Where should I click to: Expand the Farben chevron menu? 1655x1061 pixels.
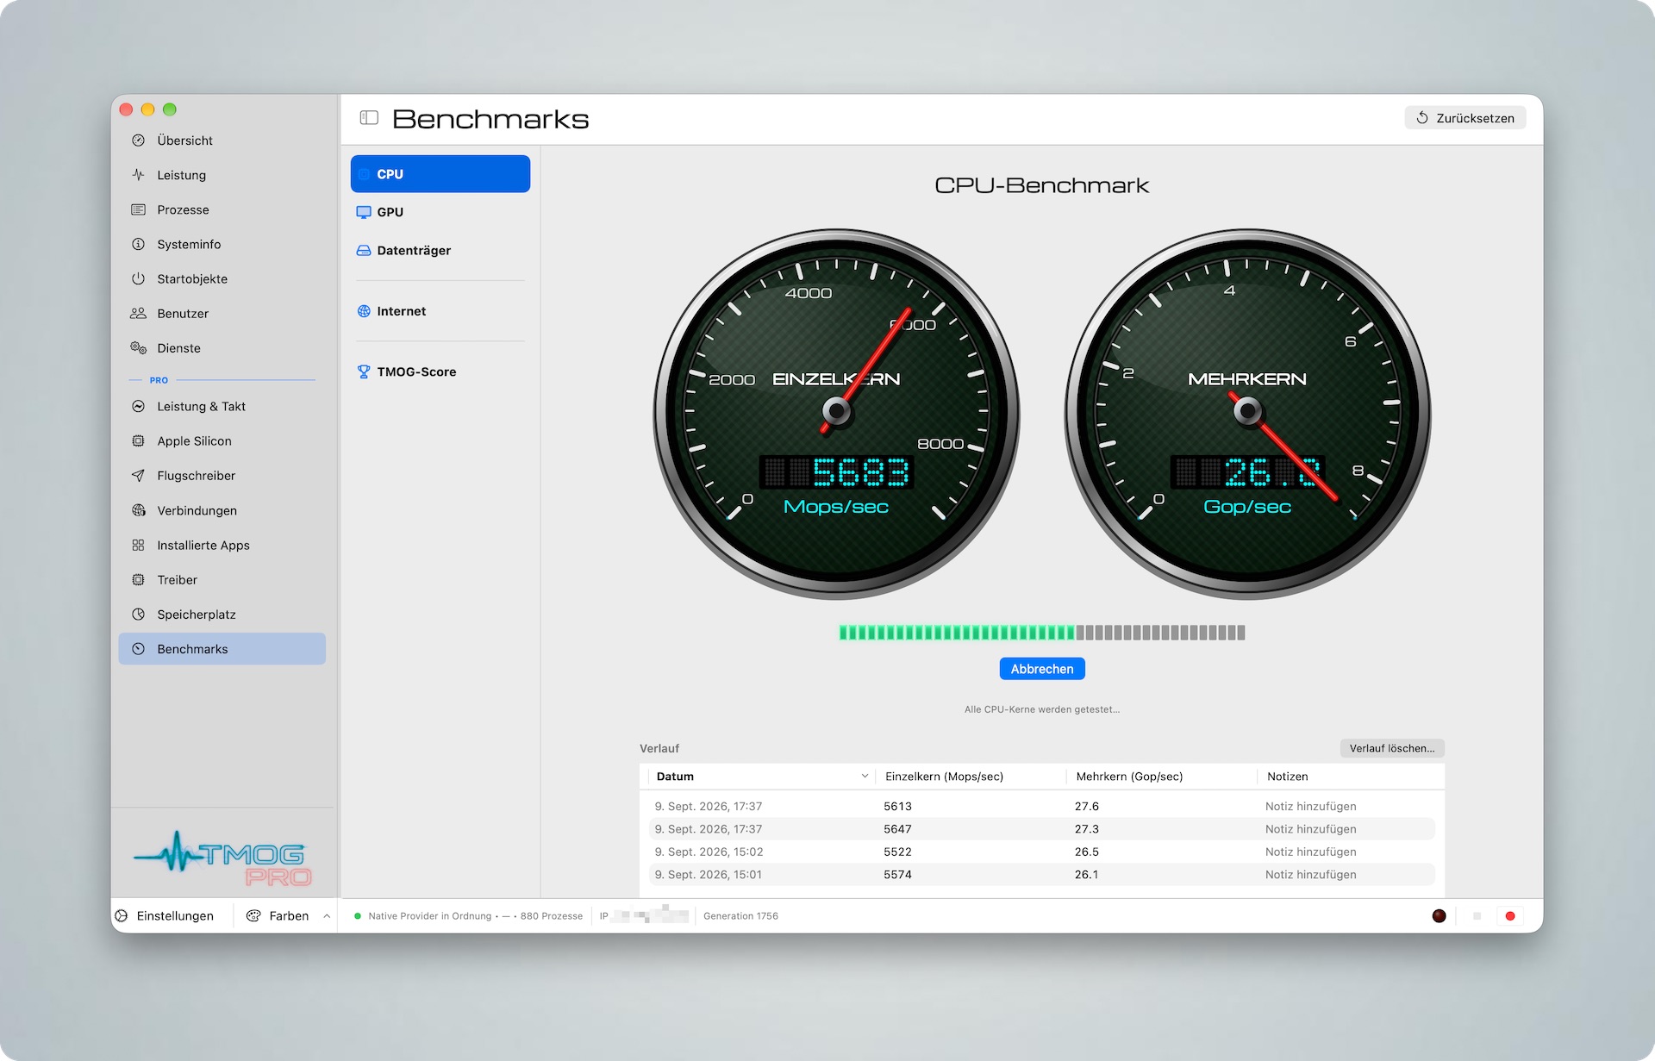[x=327, y=916]
